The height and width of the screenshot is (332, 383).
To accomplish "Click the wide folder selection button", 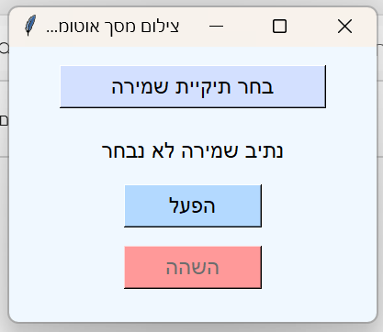I will click(x=193, y=86).
